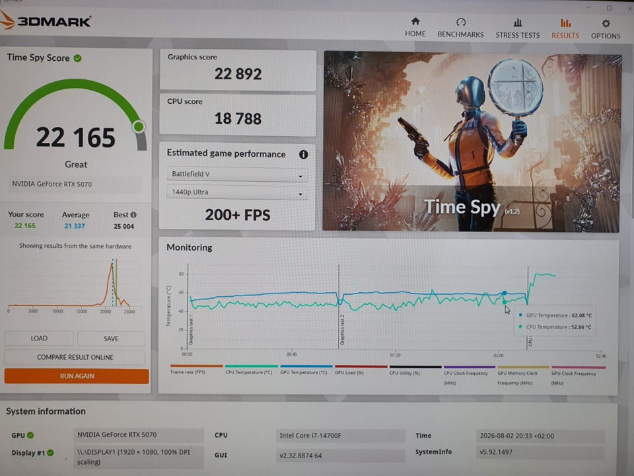Viewport: 634px width, 476px height.
Task: Toggle CPU Utility (%) legend series
Action: 415,370
